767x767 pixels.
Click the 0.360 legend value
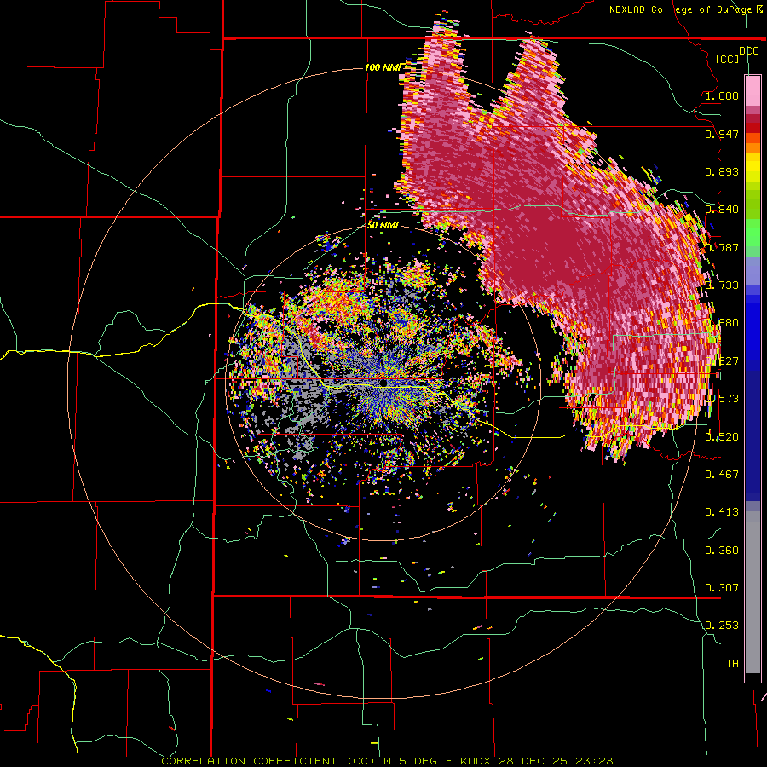pyautogui.click(x=722, y=551)
